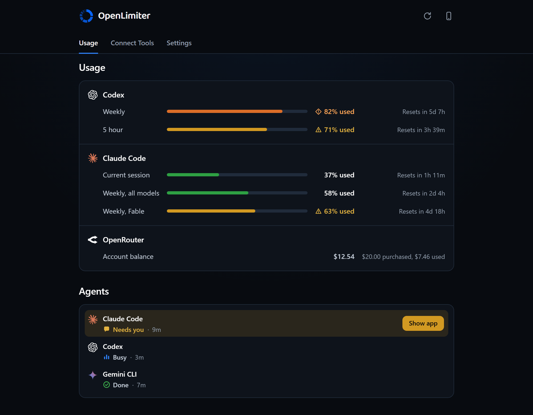
Task: Click the Busy bars status icon
Action: pyautogui.click(x=107, y=357)
